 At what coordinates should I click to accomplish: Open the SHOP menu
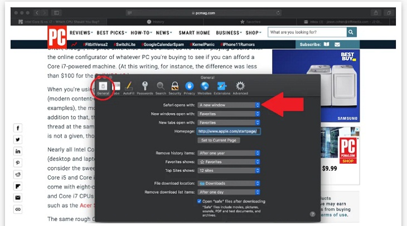tap(253, 33)
